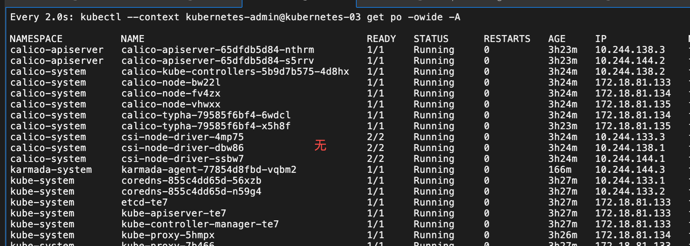690x246 pixels.
Task: Click the IP of the calico-node-vhwxx row
Action: pyautogui.click(x=633, y=104)
